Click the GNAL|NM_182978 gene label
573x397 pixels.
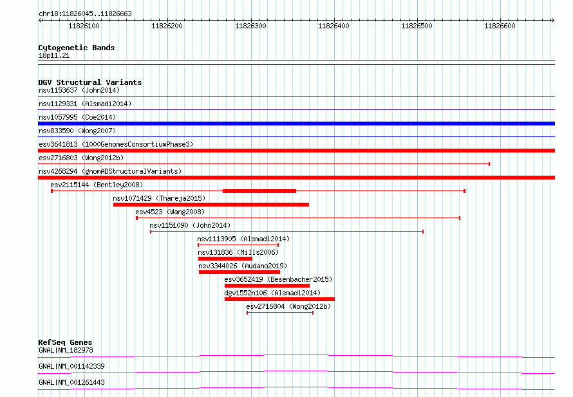coord(66,350)
